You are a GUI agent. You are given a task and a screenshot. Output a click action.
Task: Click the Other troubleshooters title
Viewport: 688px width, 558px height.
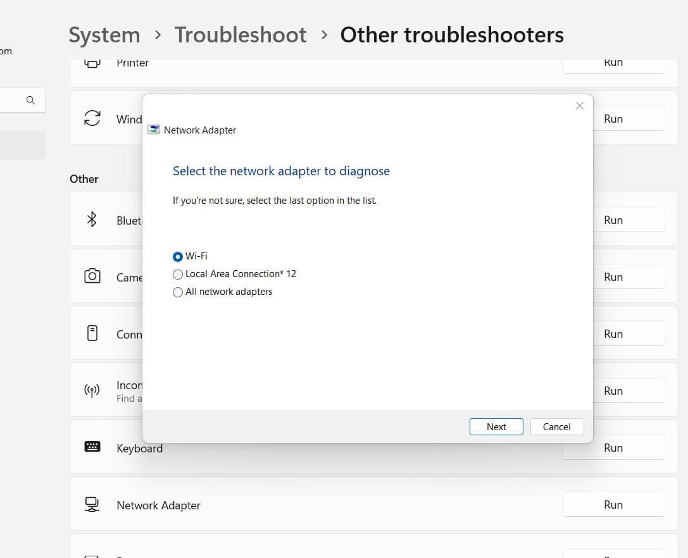[452, 35]
